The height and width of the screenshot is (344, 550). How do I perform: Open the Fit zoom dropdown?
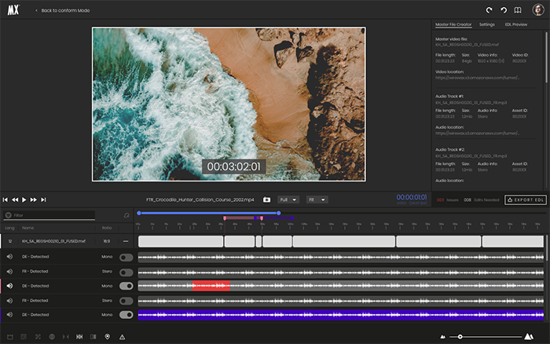[x=317, y=199]
